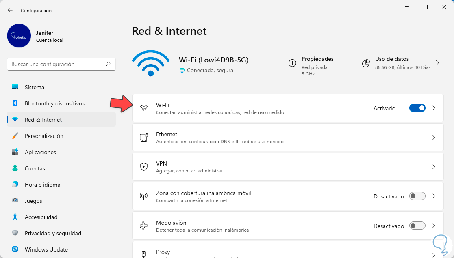Click the Bluetooth y dispositivos icon

pos(15,103)
